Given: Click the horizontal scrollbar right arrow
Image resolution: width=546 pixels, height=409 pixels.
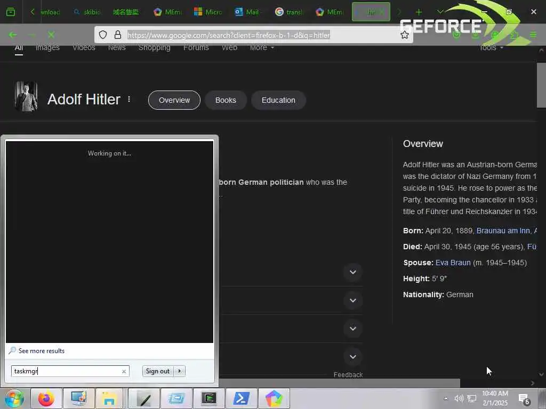Looking at the screenshot, I should point(532,383).
